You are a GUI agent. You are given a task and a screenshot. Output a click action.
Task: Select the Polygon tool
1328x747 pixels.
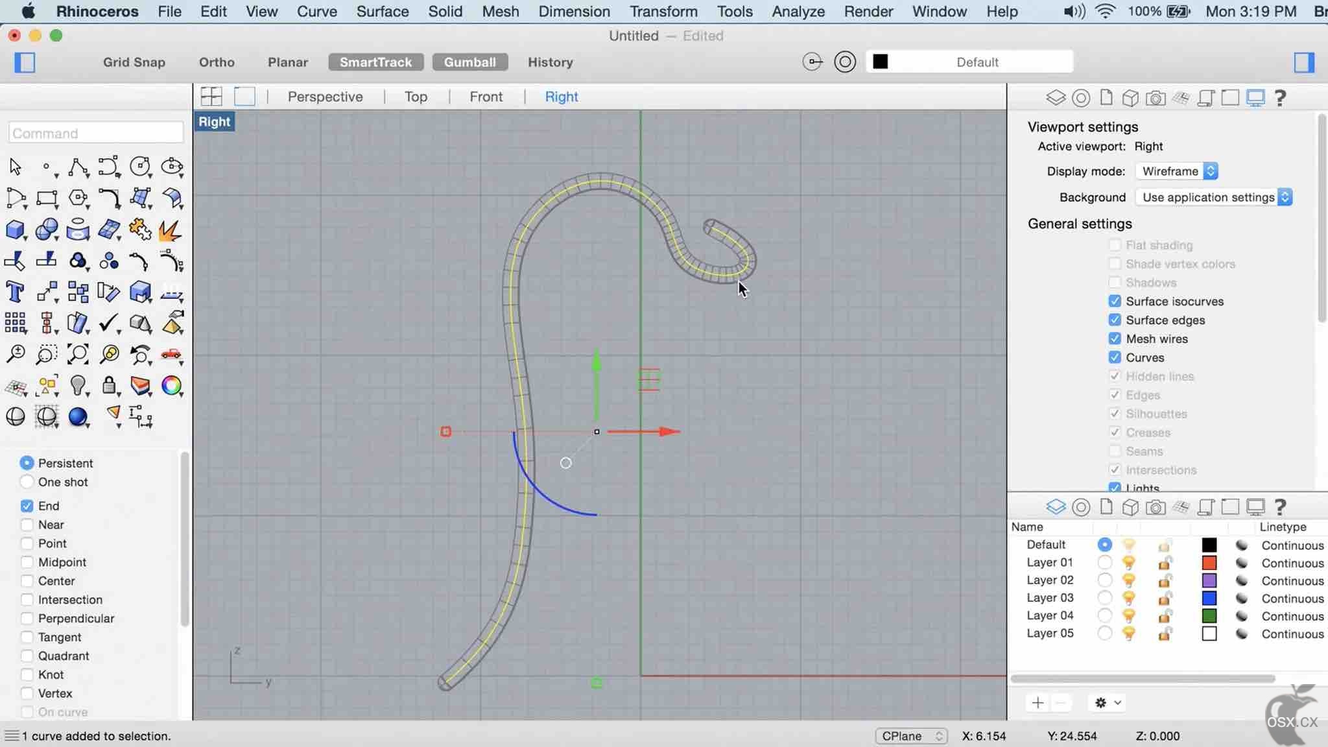click(x=78, y=198)
